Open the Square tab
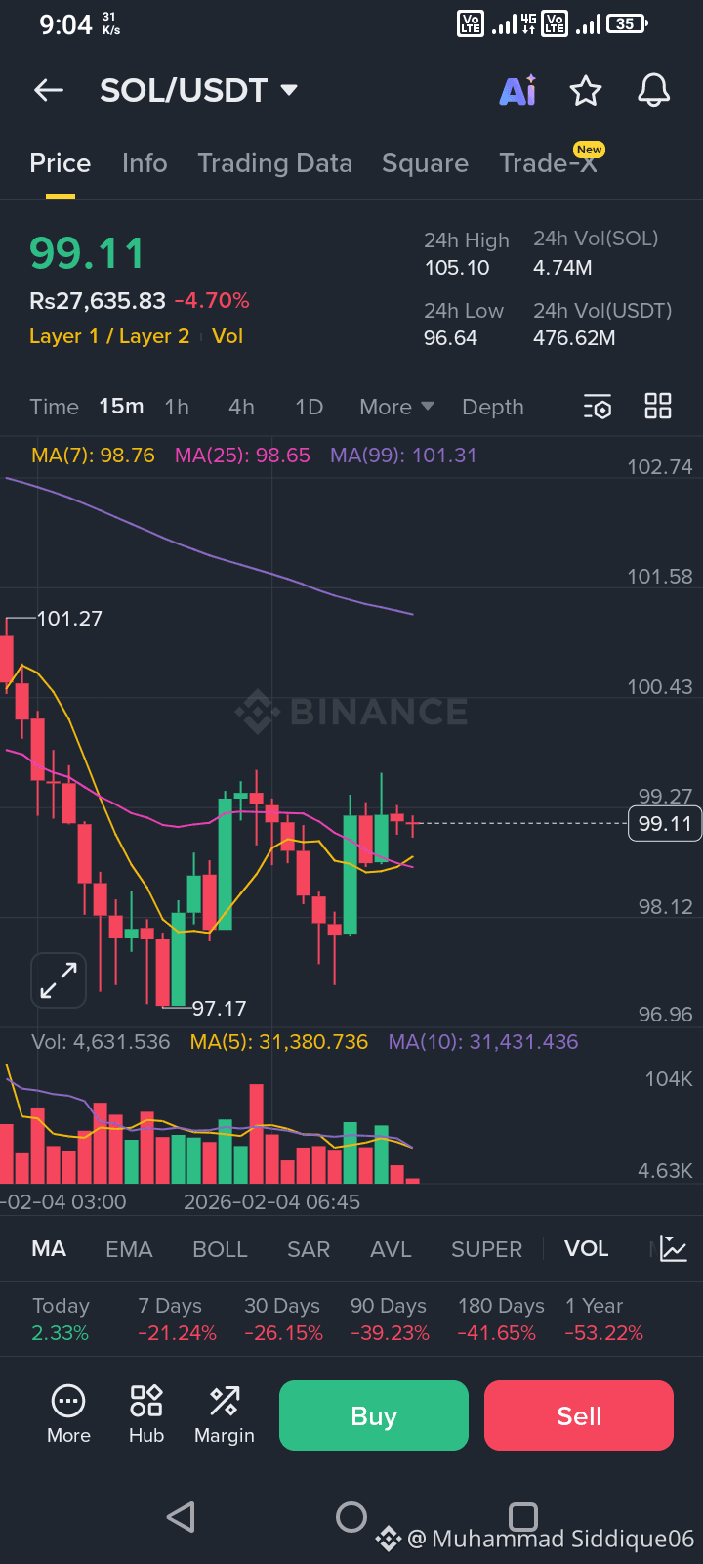703x1564 pixels. 425,163
